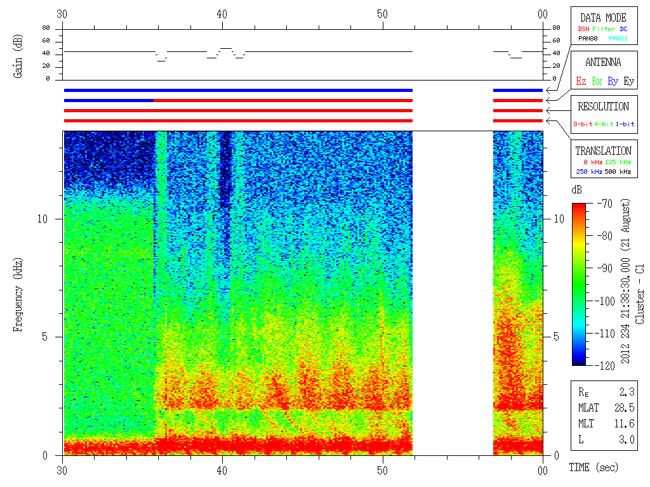650x487 pixels.
Task: Click the MLAT row label
Action: [x=588, y=408]
